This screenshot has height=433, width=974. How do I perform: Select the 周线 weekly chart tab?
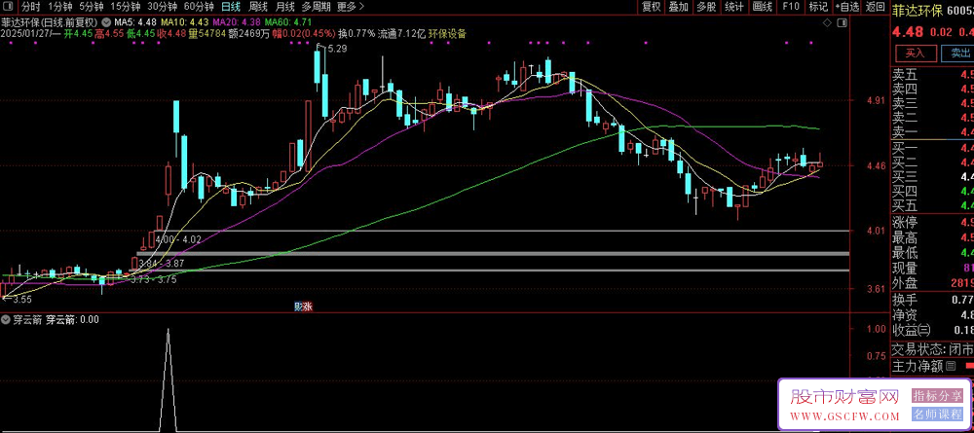tap(258, 7)
